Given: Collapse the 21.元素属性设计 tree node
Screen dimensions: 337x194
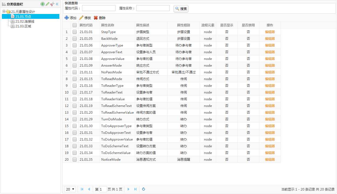Looking at the screenshot, I should point(4,12).
